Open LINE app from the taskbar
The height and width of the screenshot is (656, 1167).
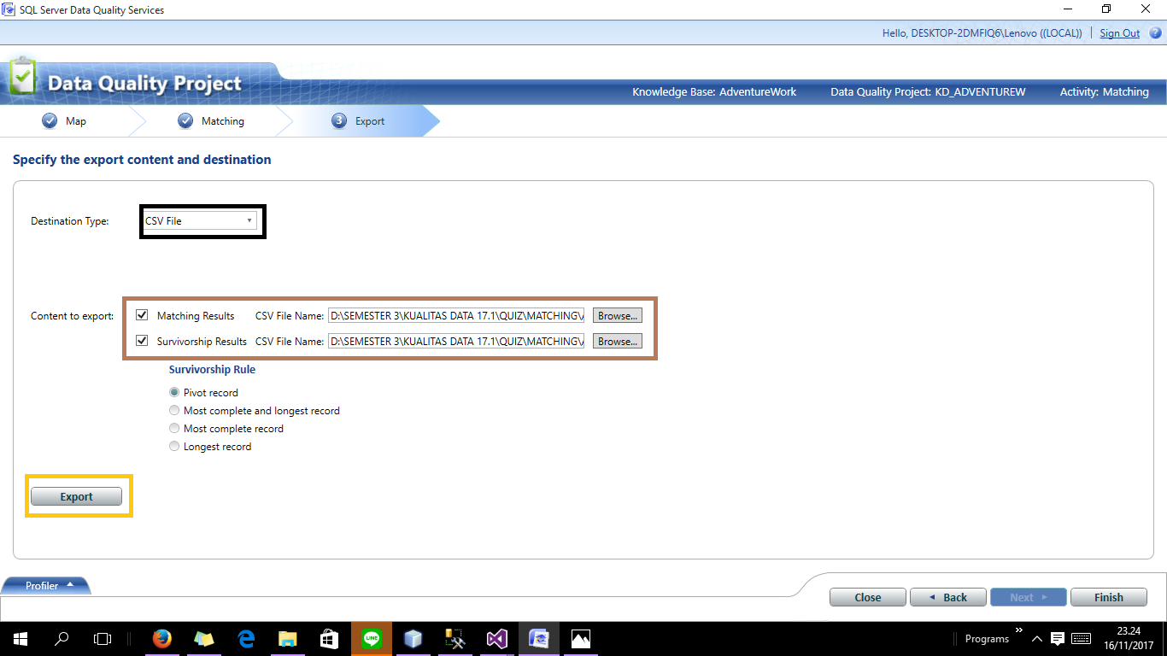tap(372, 639)
